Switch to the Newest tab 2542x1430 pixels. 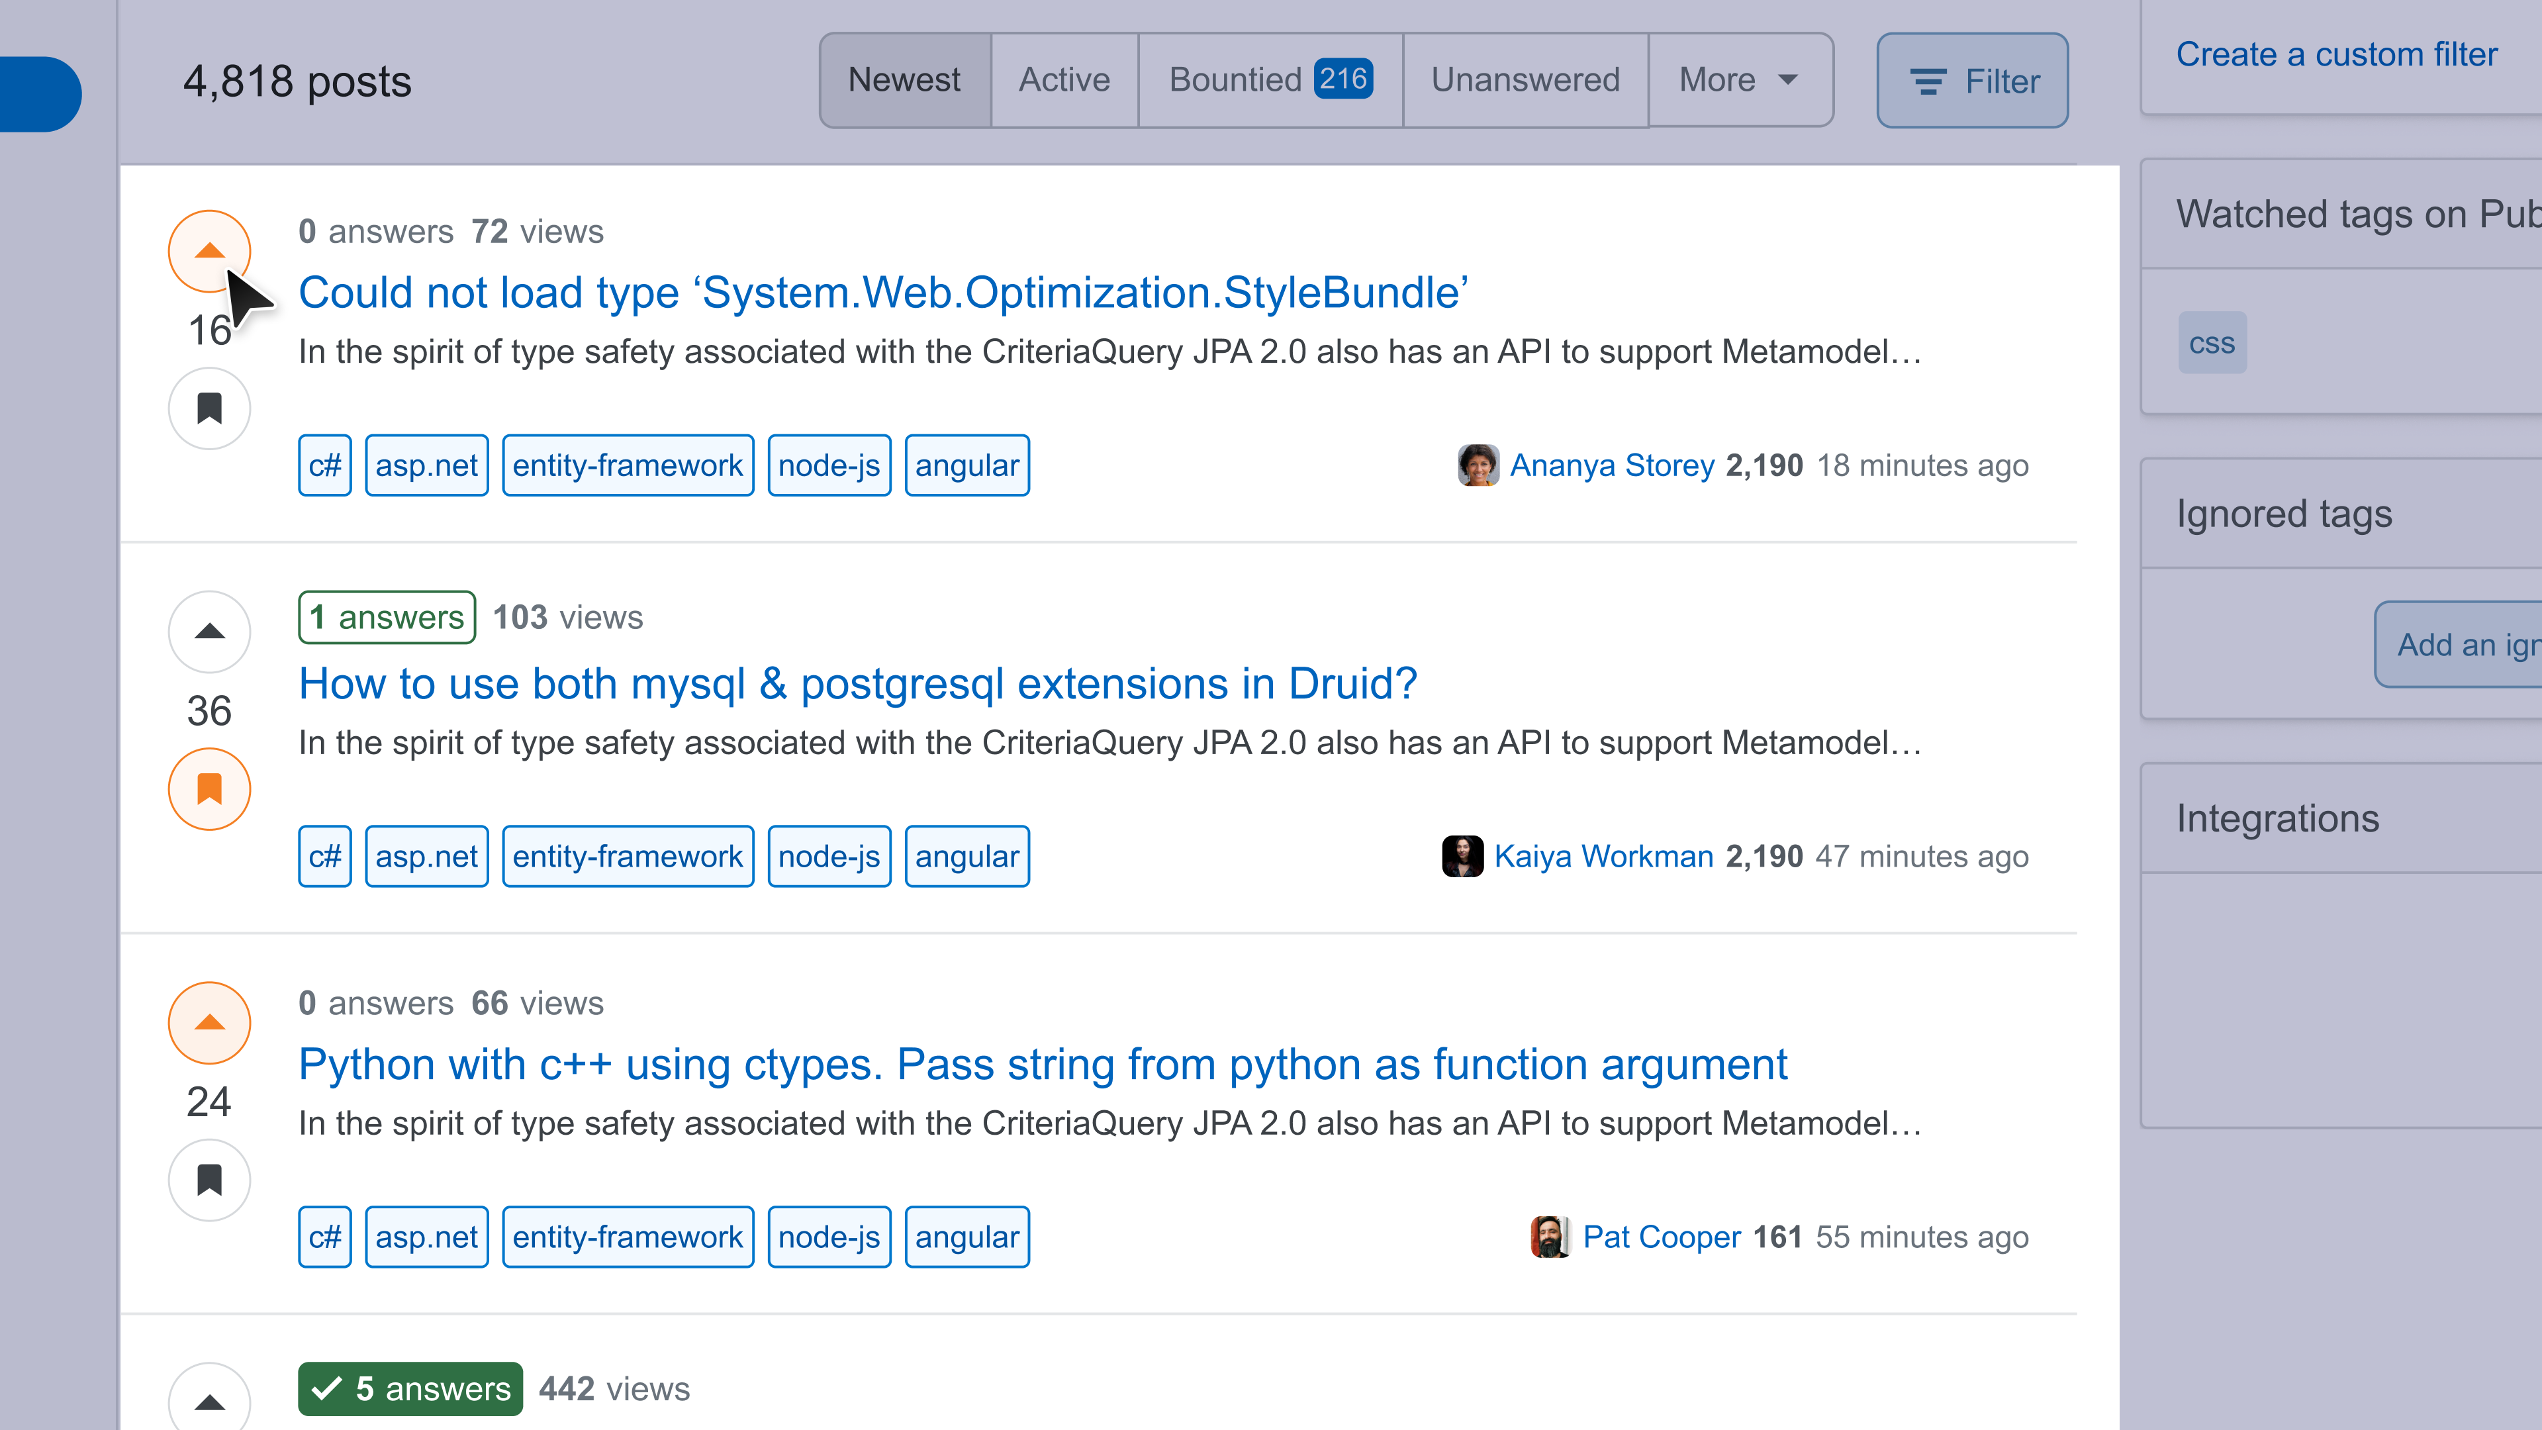[x=904, y=80]
